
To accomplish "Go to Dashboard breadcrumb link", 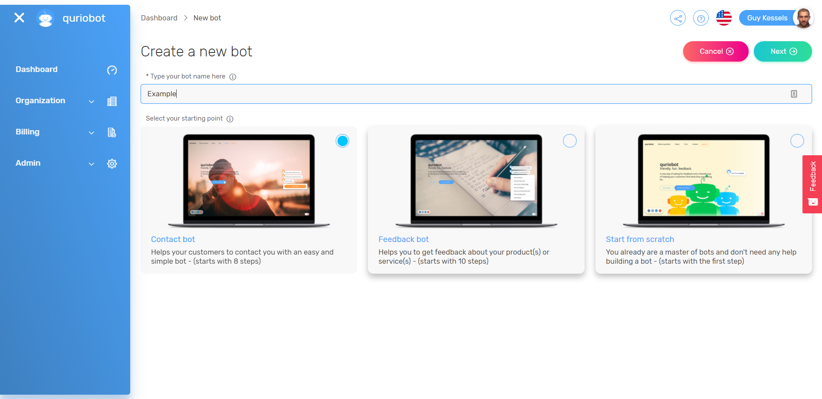I will click(159, 18).
